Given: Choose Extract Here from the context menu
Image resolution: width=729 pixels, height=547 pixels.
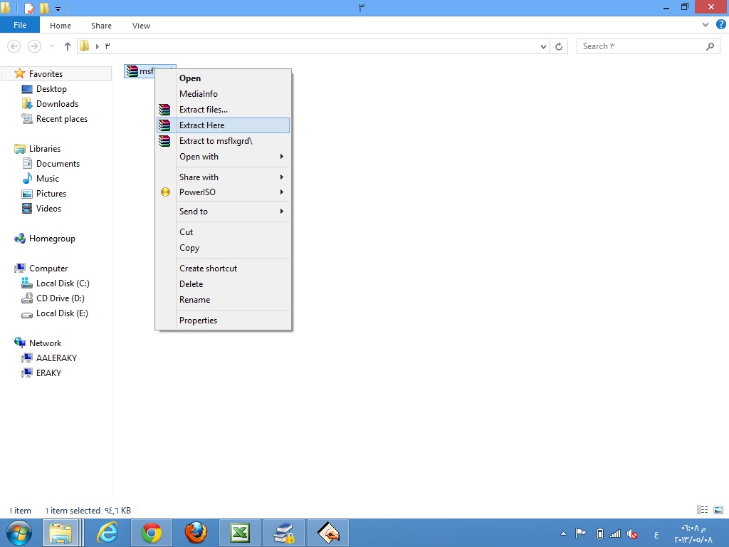Looking at the screenshot, I should coord(223,125).
